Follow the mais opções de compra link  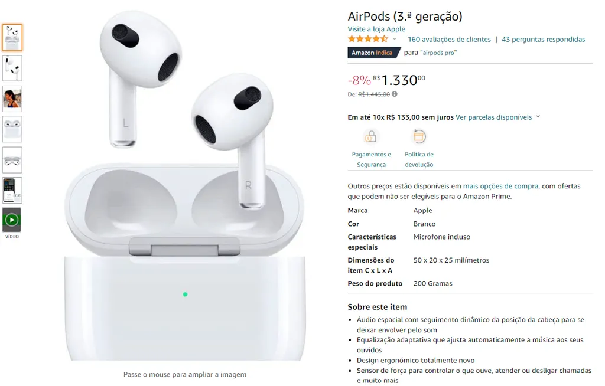click(x=500, y=186)
